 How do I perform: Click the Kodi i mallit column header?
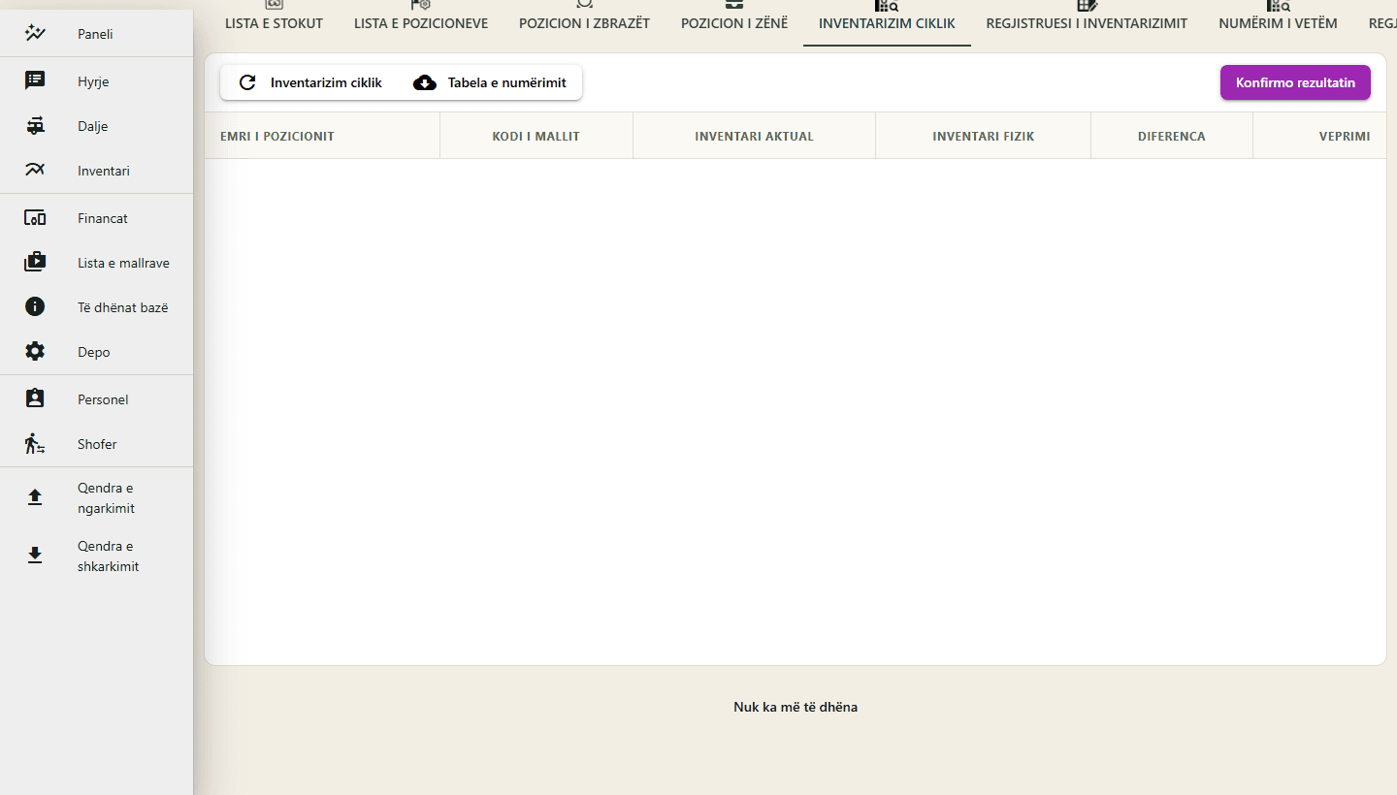click(536, 136)
